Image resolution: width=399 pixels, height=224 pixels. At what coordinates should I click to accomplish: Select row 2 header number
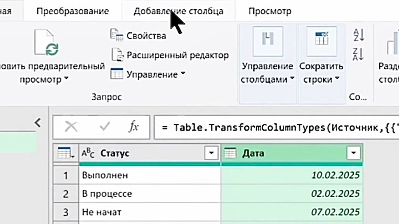tap(66, 194)
